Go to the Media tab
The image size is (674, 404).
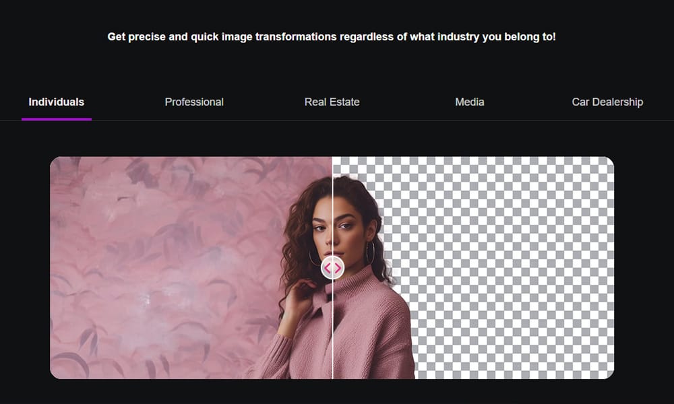point(469,102)
